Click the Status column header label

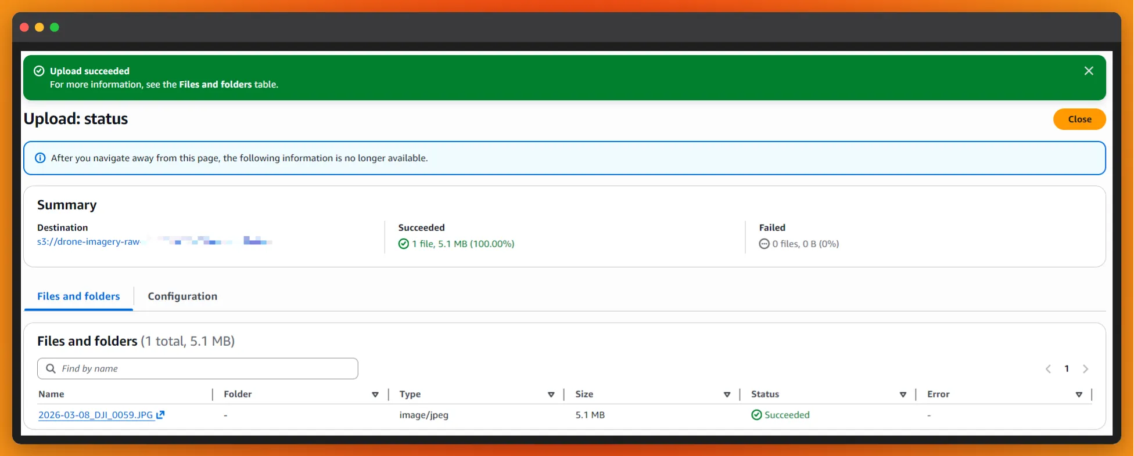tap(765, 395)
